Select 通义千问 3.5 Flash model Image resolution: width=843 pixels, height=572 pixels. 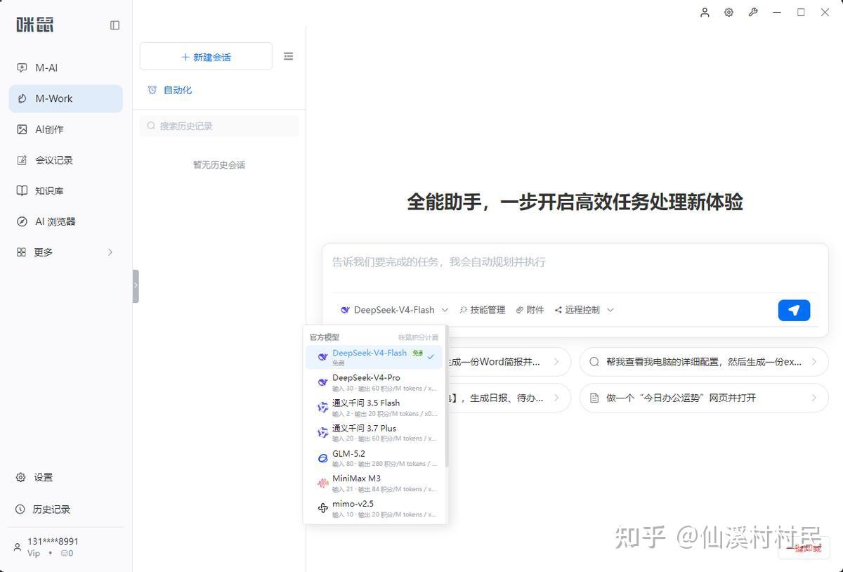374,408
